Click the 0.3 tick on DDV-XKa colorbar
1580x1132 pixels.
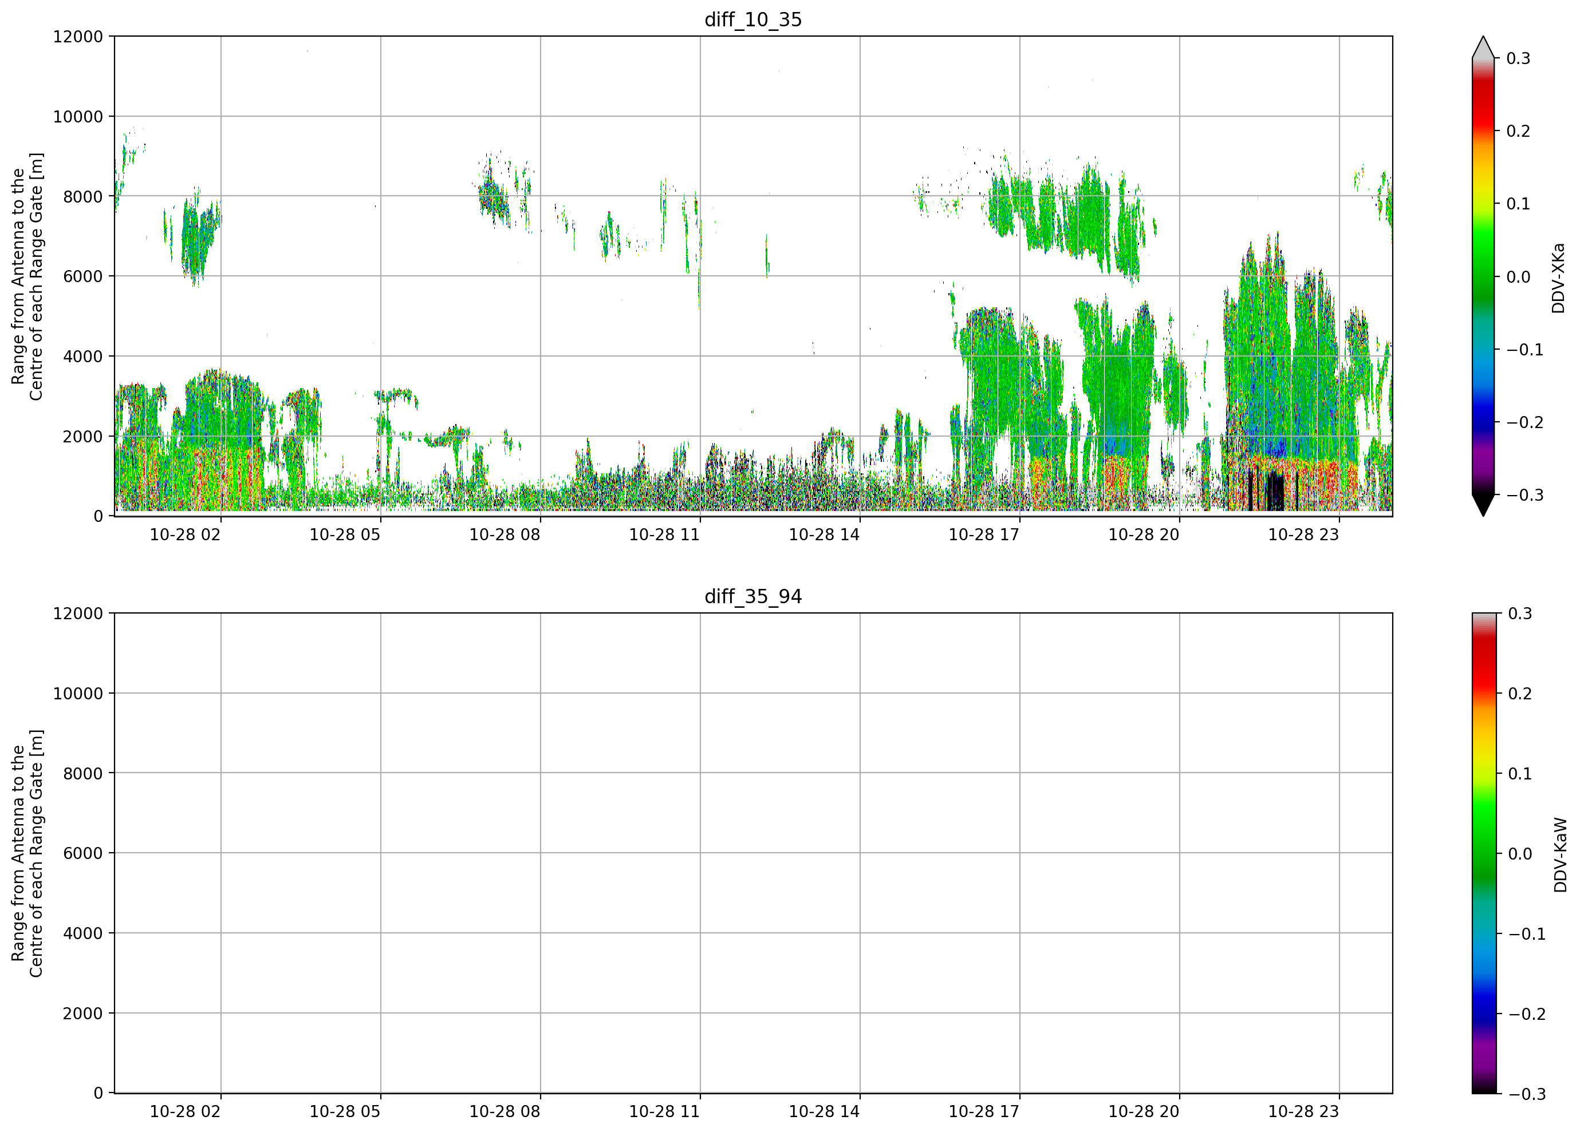click(x=1518, y=58)
